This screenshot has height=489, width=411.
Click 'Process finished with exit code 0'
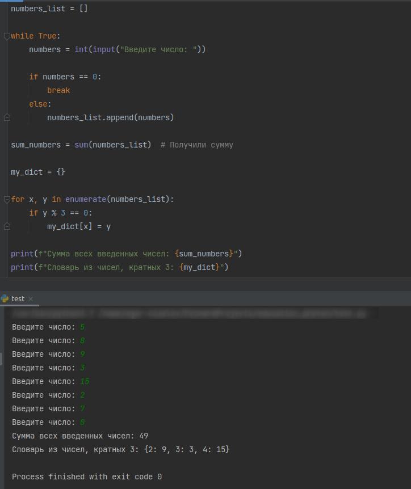87,477
